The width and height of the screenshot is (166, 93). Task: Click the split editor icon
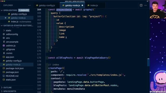[141, 5]
